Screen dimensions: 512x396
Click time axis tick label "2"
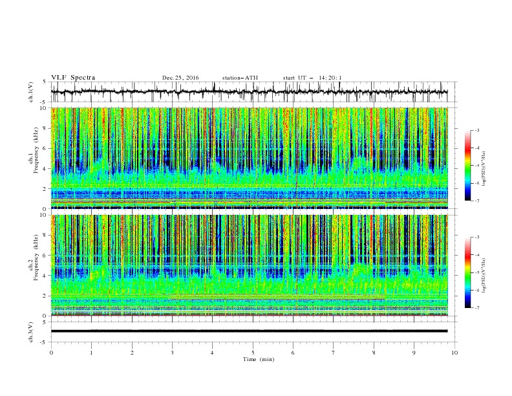tap(132, 353)
